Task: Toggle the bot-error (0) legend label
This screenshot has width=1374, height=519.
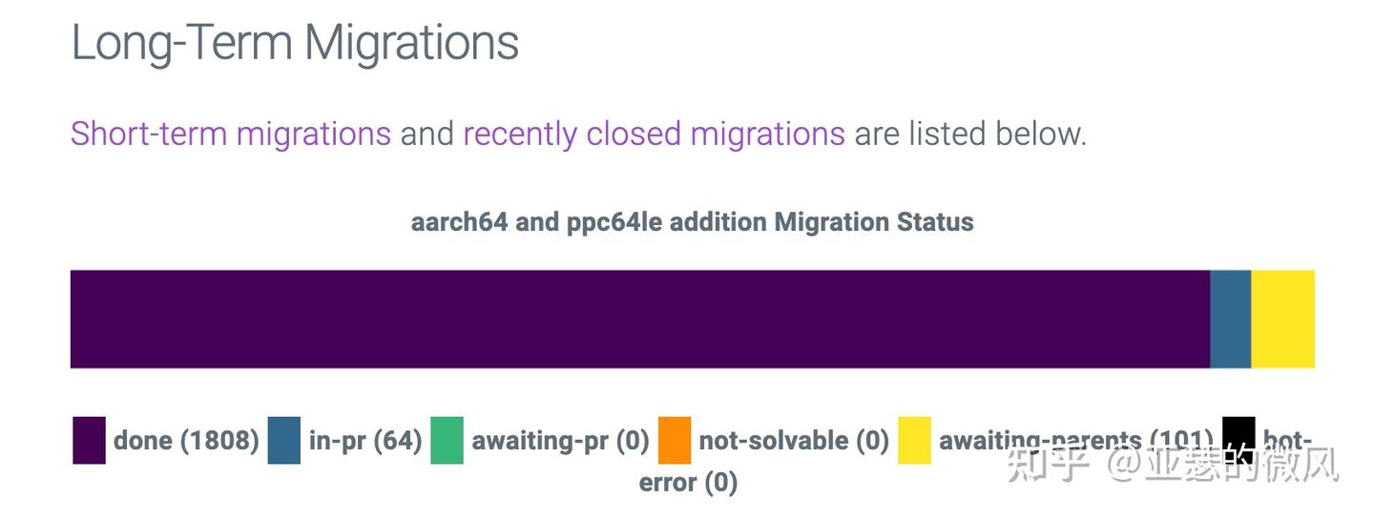Action: [688, 483]
